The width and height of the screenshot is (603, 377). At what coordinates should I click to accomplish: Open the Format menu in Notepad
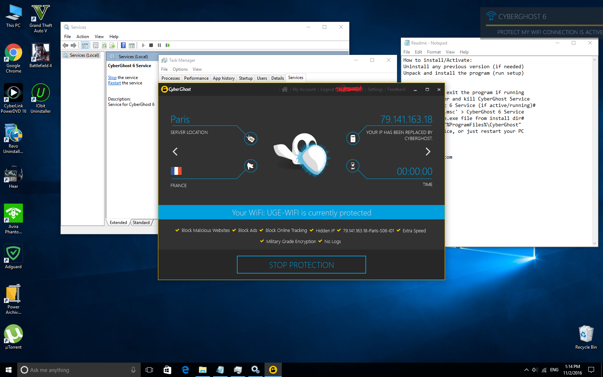click(x=434, y=52)
